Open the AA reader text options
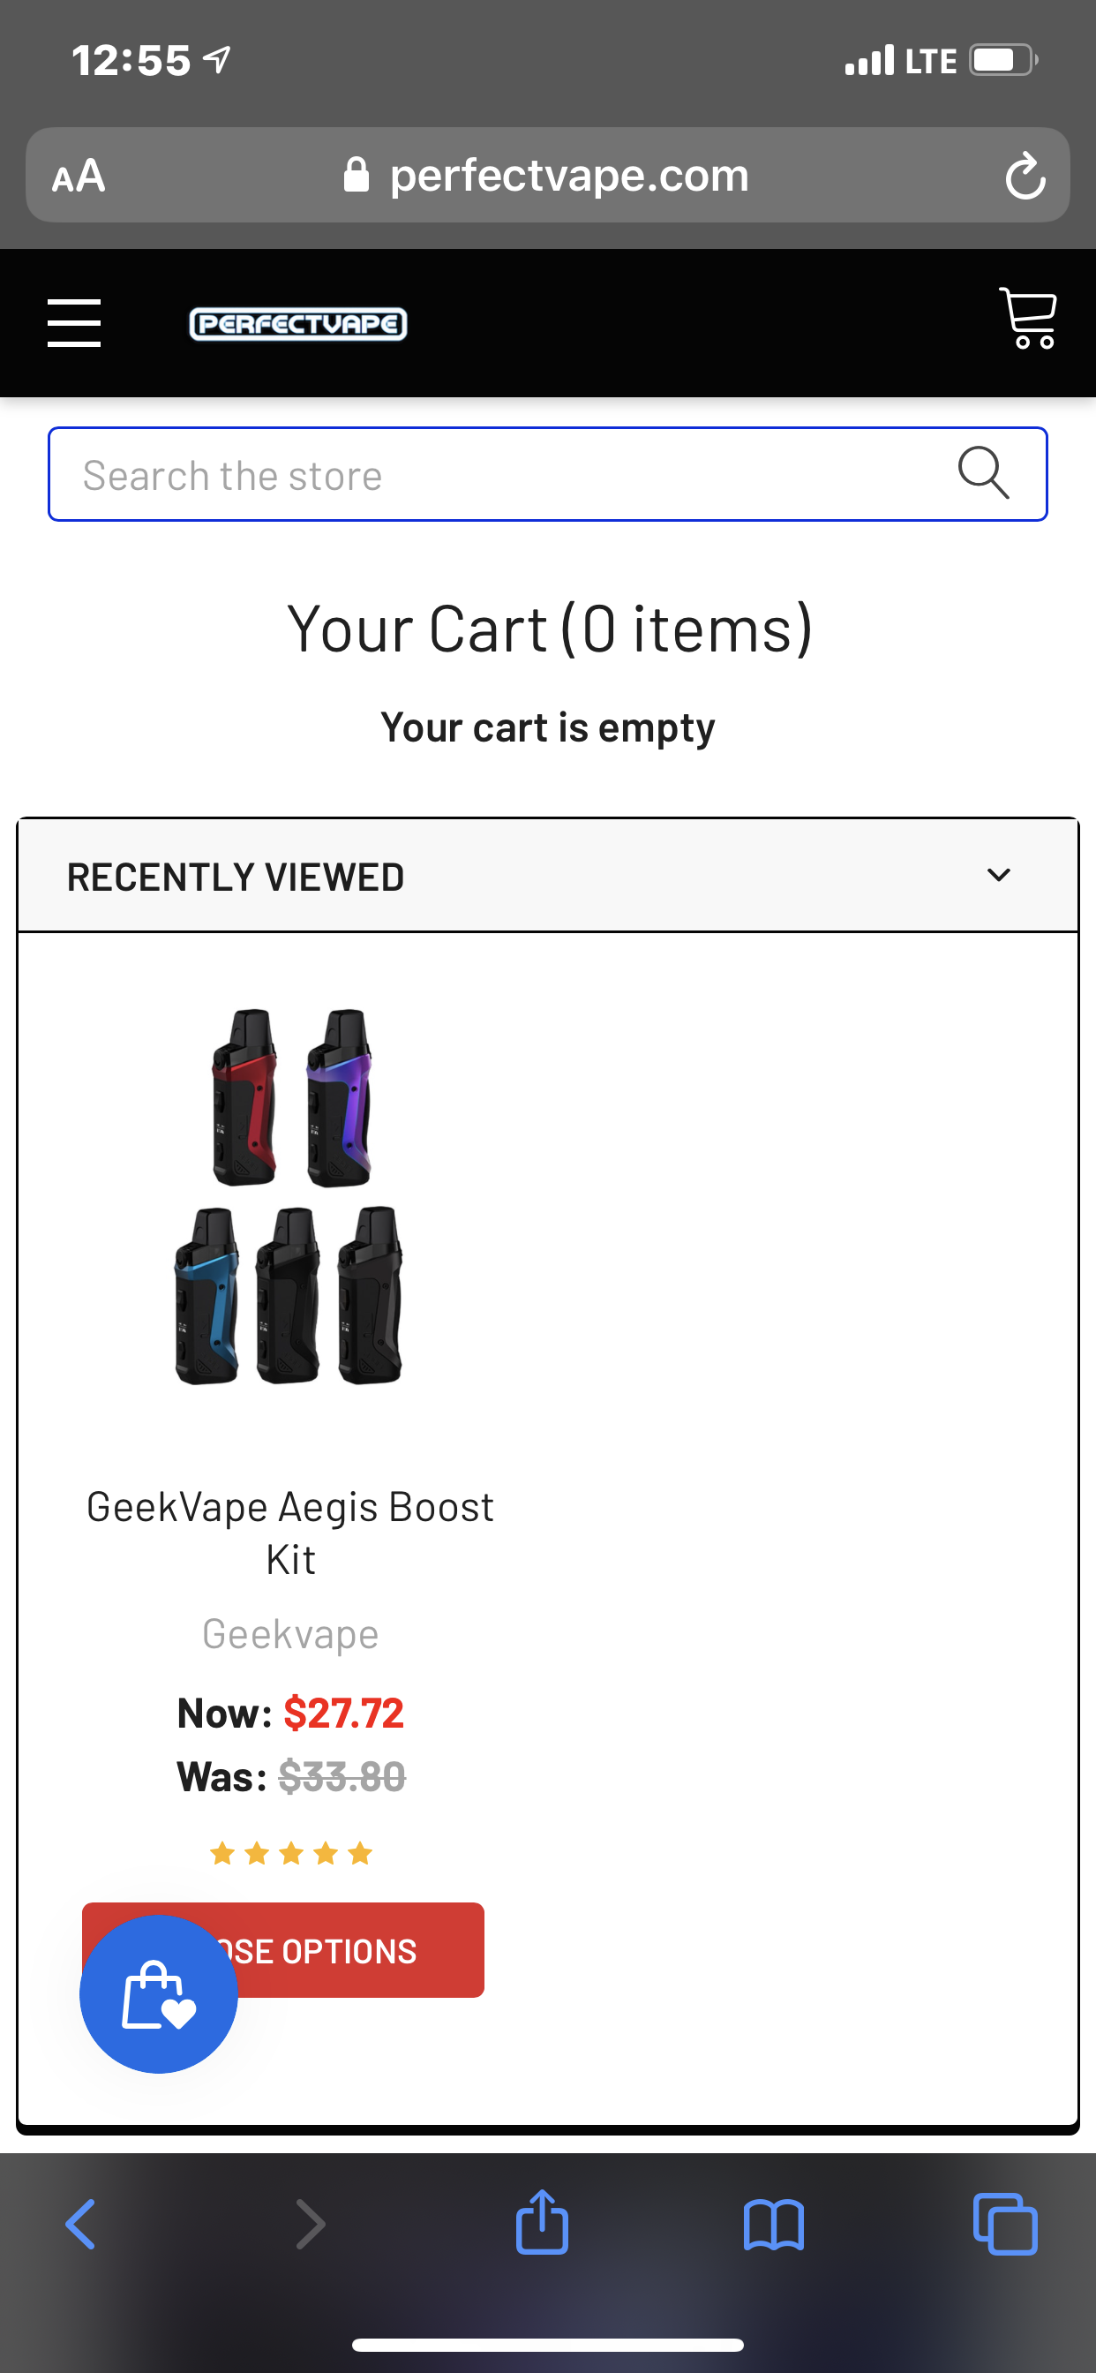This screenshot has height=2373, width=1096. pos(79,175)
